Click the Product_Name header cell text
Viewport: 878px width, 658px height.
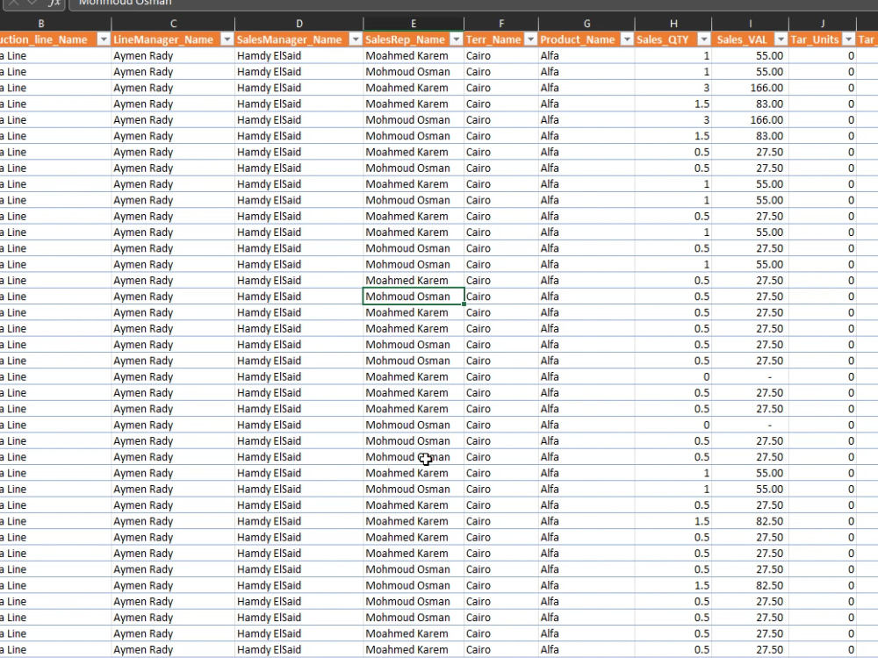pos(578,39)
